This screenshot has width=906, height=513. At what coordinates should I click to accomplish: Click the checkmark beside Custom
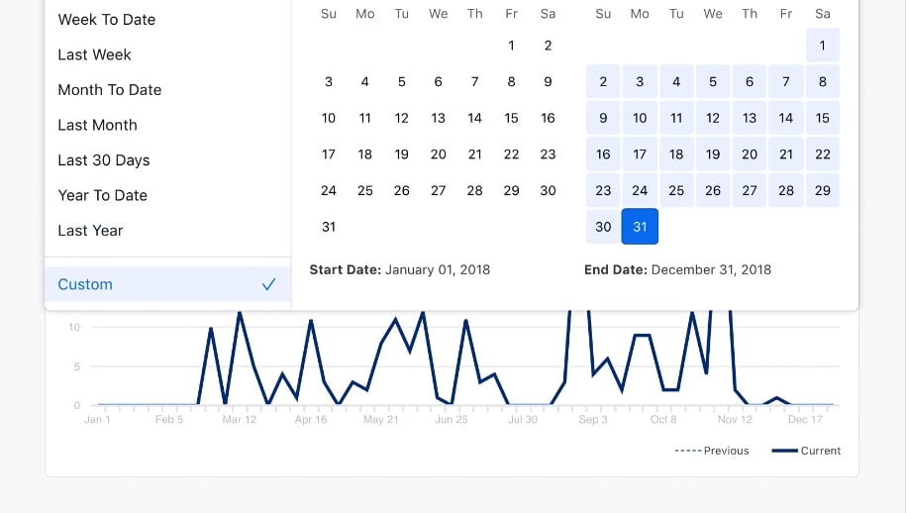(x=268, y=284)
